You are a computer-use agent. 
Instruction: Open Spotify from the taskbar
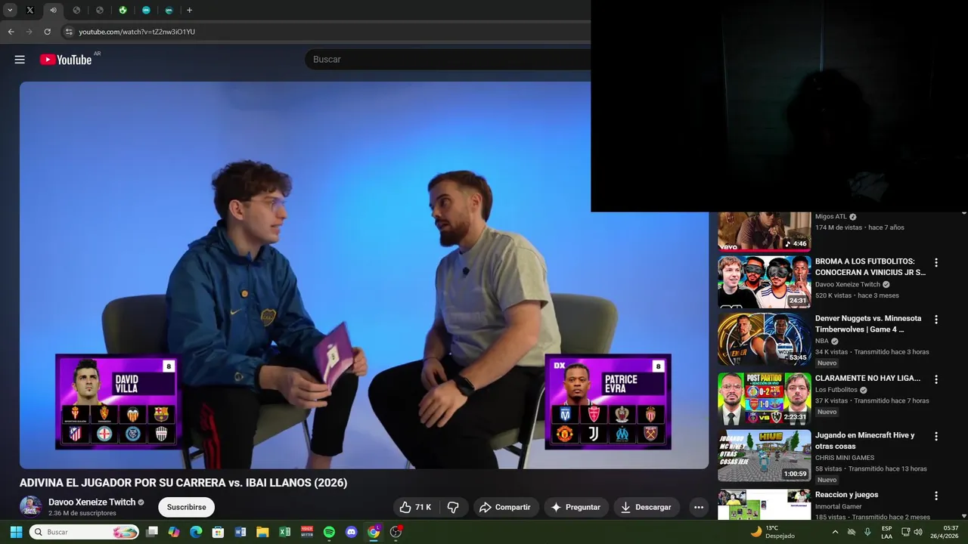click(329, 532)
